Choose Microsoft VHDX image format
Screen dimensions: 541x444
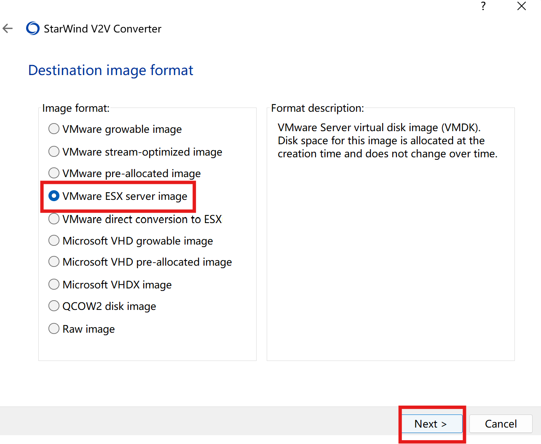click(x=110, y=285)
